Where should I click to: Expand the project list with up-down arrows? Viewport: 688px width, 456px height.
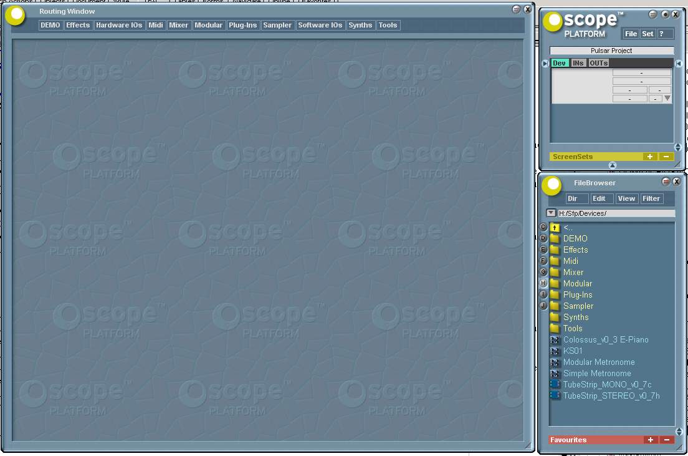pos(678,147)
